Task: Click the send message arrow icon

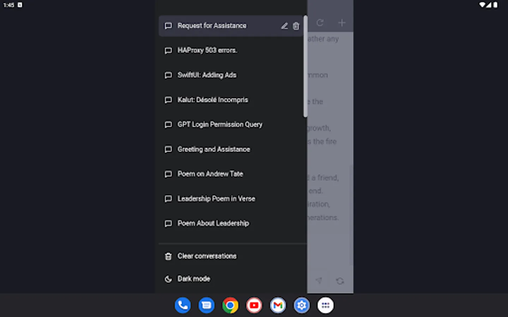Action: pyautogui.click(x=319, y=281)
